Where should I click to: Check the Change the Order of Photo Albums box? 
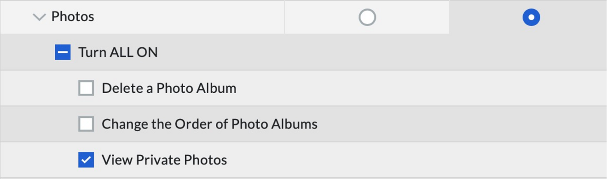[86, 124]
